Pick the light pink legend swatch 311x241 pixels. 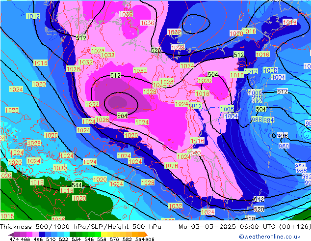pyautogui.click(x=35, y=234)
